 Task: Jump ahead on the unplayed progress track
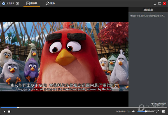pos(93,107)
